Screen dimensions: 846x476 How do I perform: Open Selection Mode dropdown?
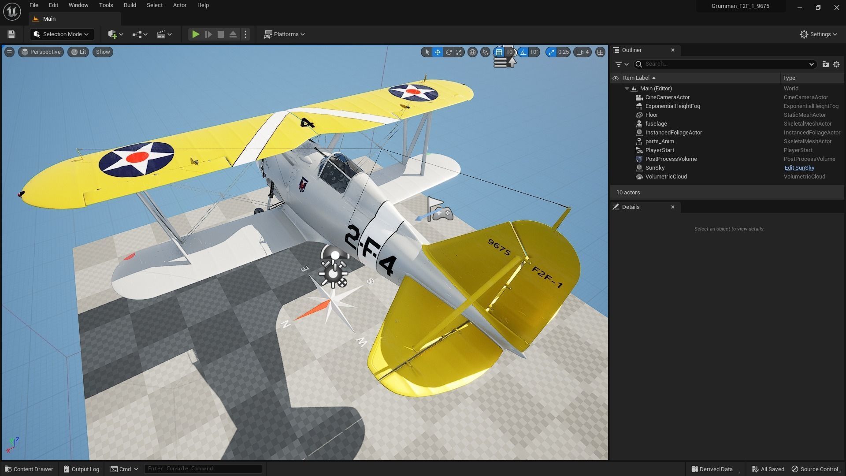click(x=62, y=34)
